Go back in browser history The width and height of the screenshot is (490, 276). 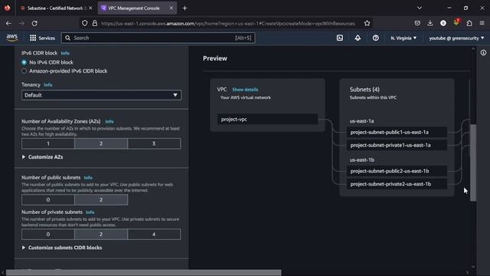point(8,23)
